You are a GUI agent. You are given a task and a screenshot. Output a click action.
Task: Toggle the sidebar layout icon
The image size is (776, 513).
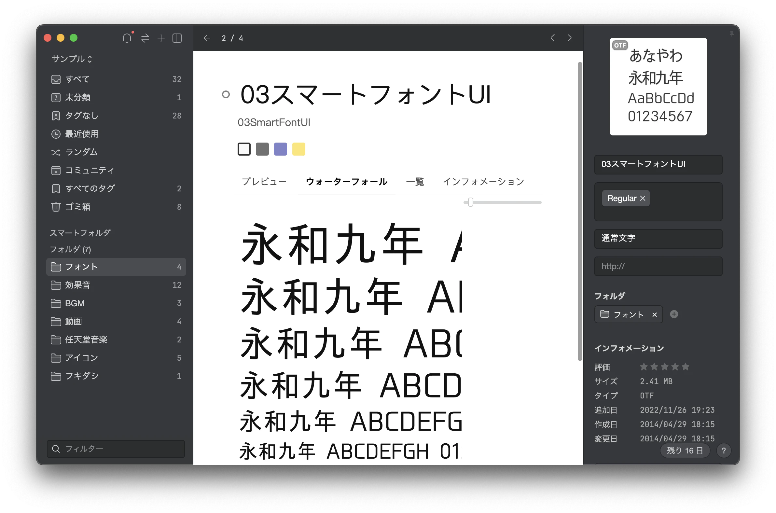177,38
